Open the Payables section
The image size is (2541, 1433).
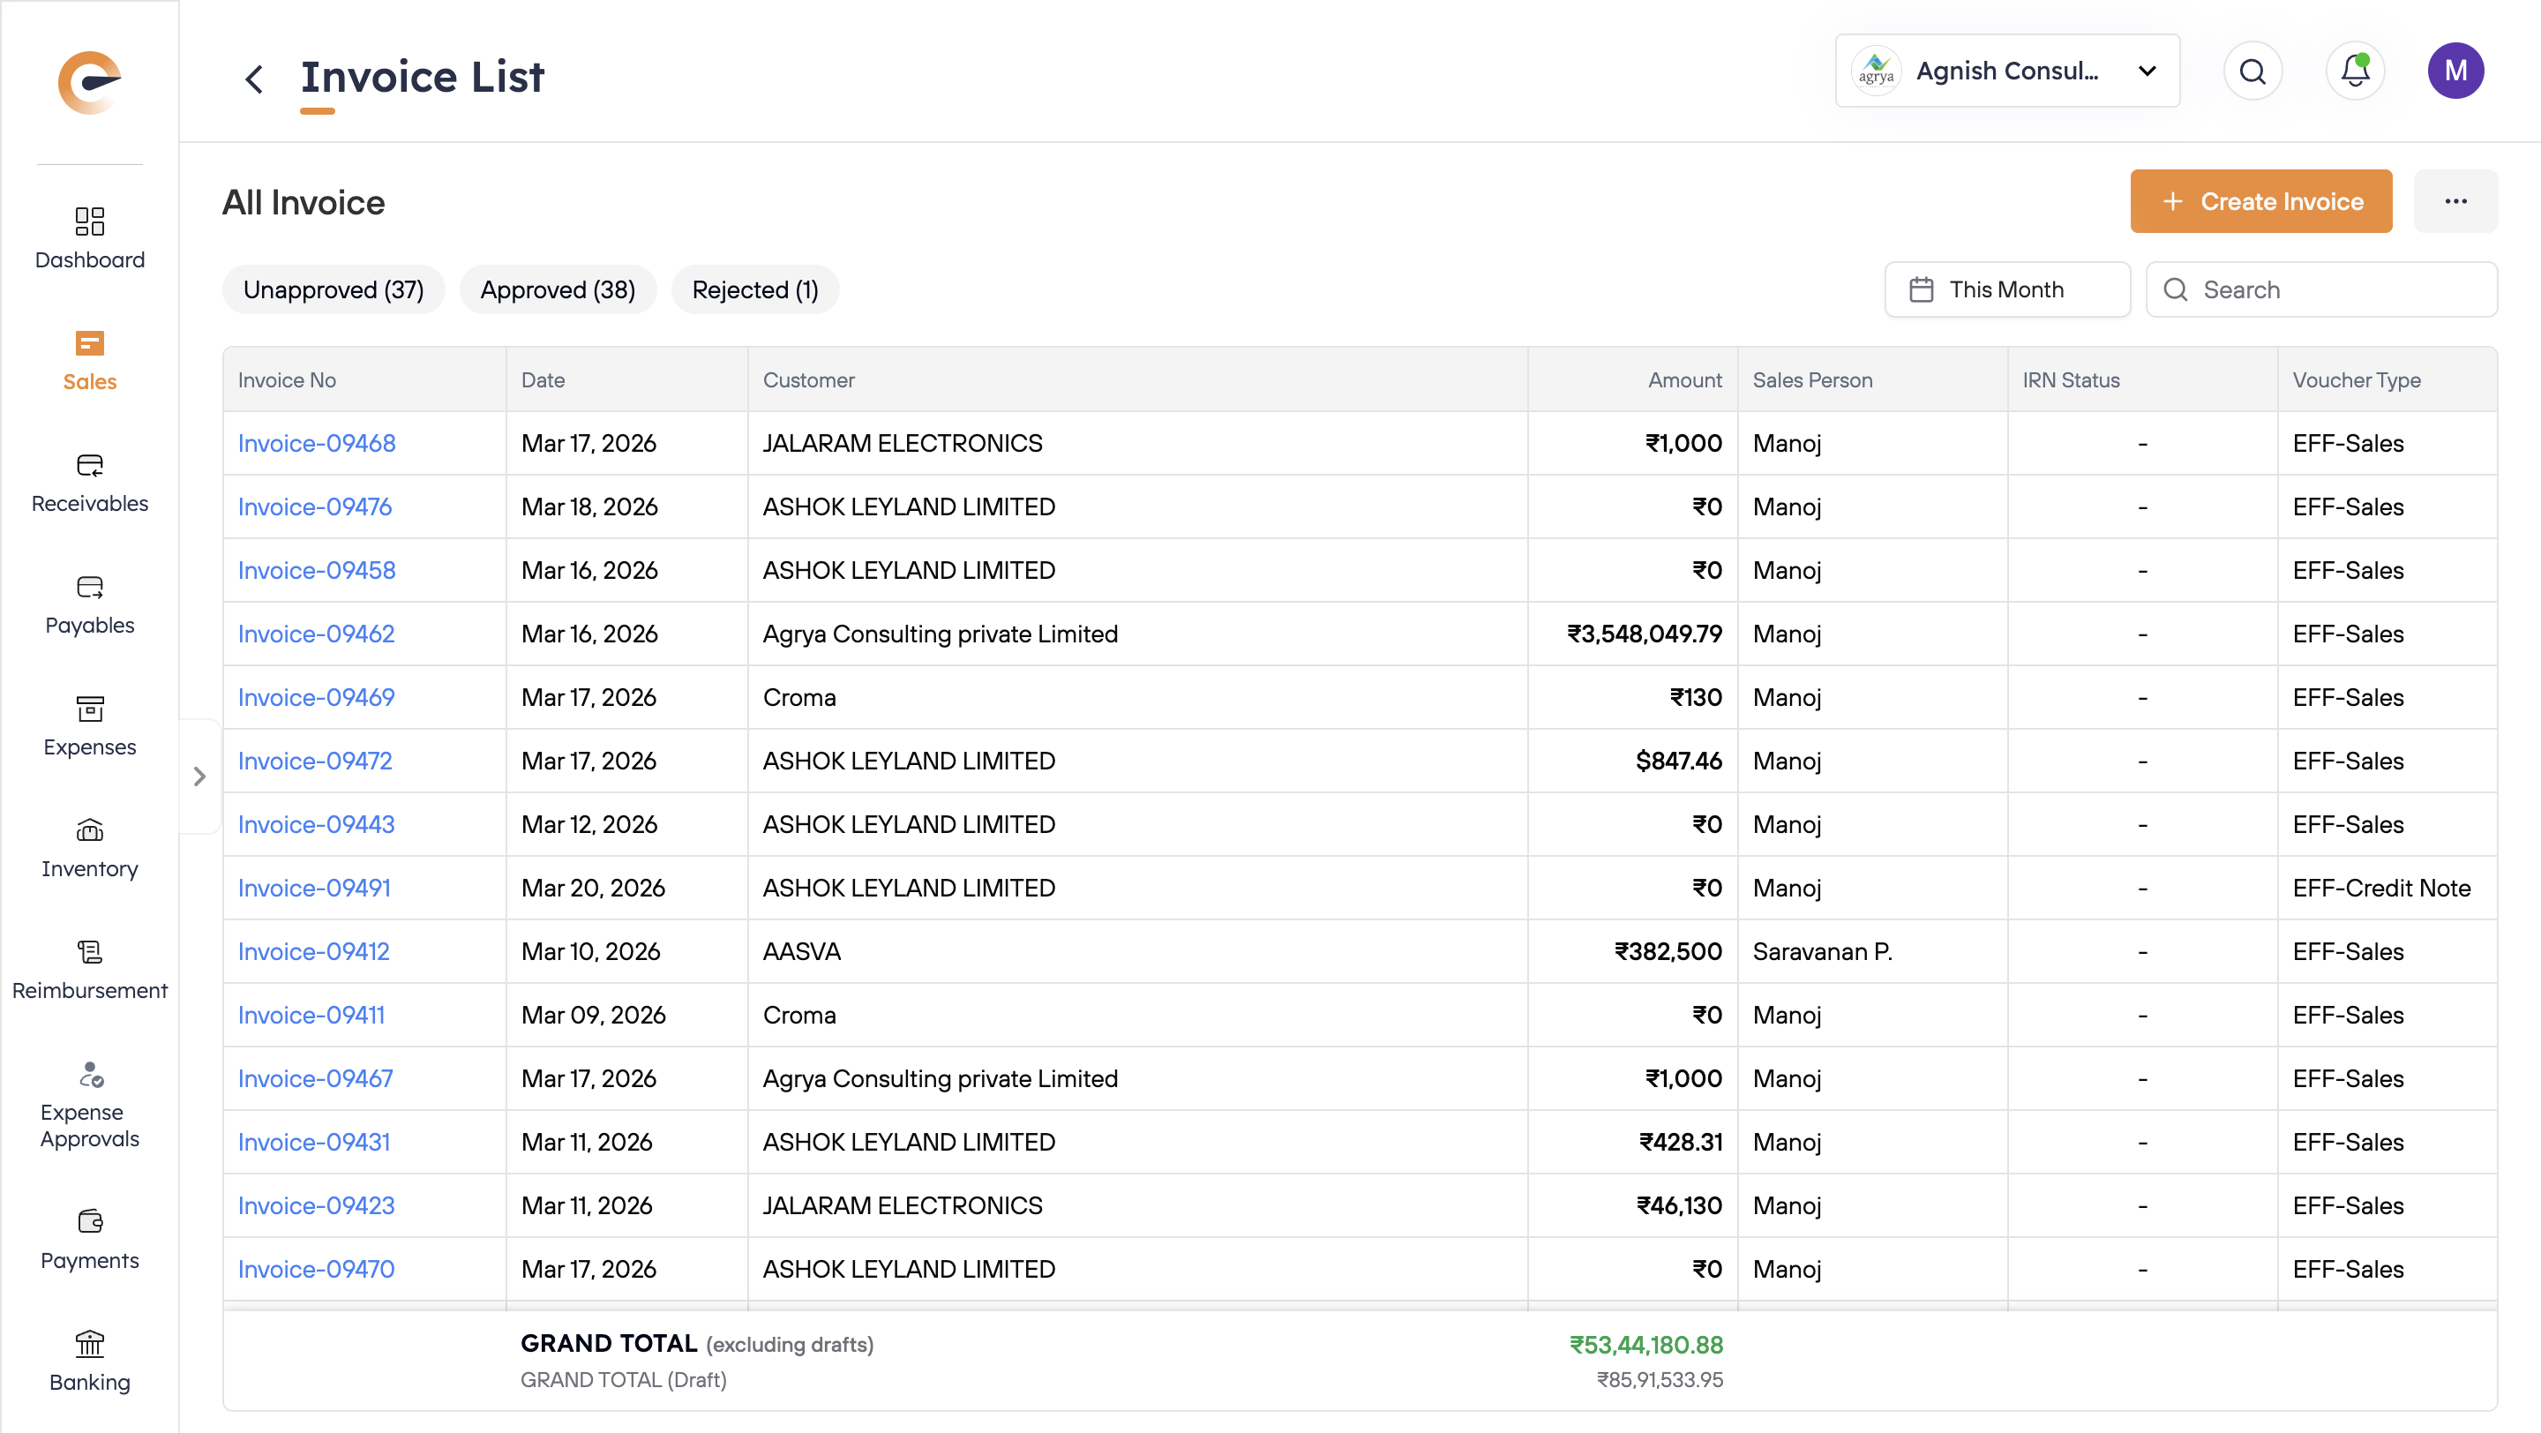click(x=90, y=604)
